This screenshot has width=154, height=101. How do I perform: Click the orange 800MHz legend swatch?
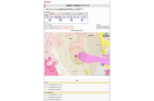46,95
